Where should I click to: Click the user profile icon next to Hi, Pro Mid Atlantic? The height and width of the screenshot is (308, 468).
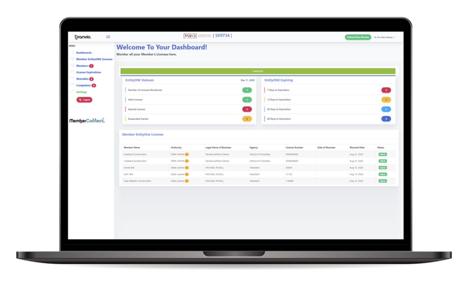(x=395, y=37)
